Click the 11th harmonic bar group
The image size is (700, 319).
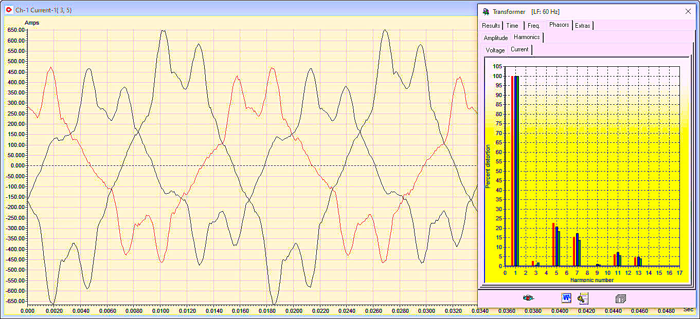618,259
